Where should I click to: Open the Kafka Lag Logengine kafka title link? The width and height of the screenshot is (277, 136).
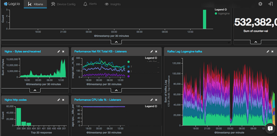[x=185, y=51]
